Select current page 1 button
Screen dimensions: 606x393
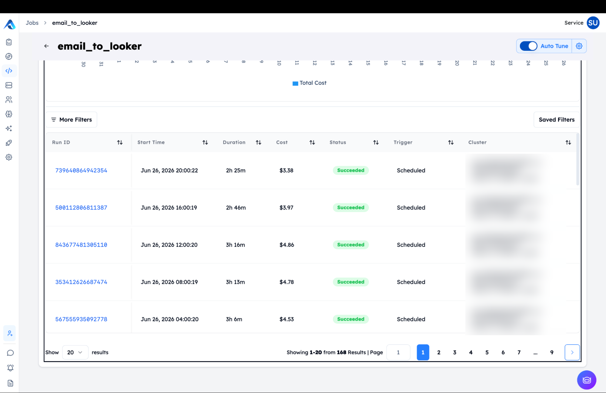[x=423, y=352]
